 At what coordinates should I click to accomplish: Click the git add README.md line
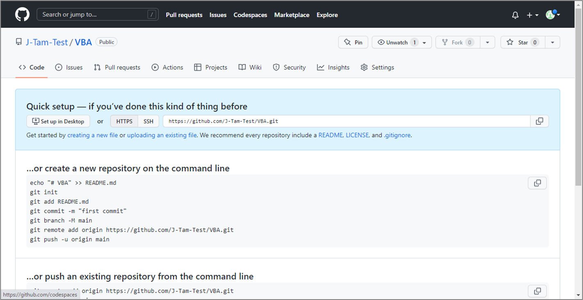[x=59, y=202]
